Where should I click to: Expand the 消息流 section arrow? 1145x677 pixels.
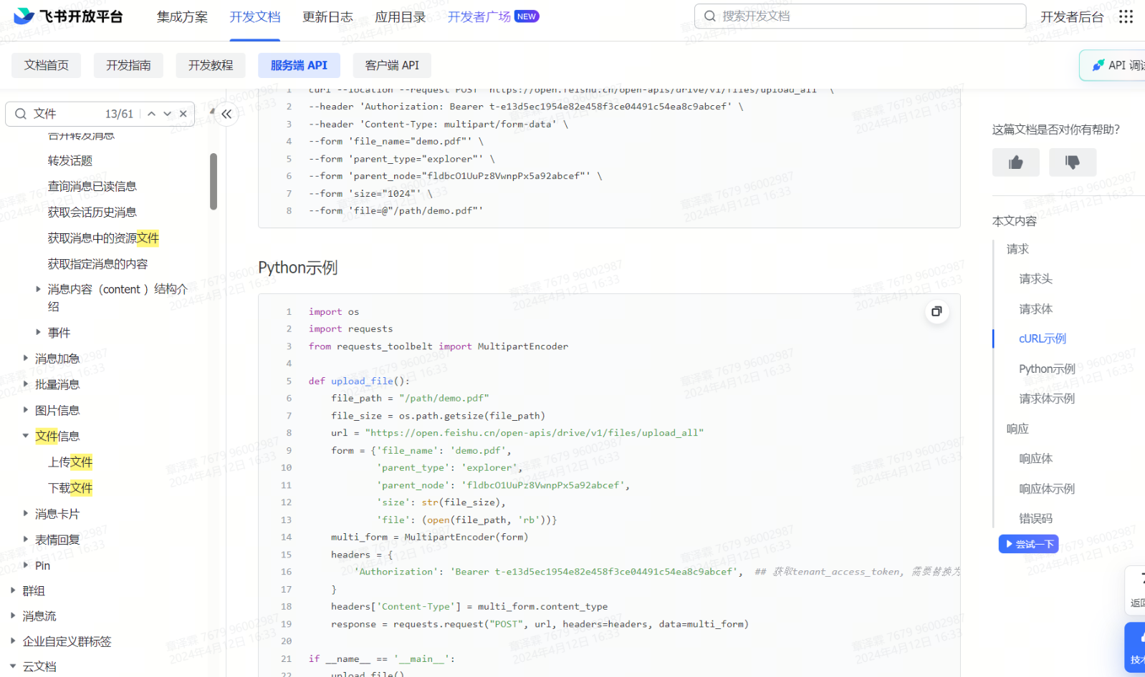[12, 615]
